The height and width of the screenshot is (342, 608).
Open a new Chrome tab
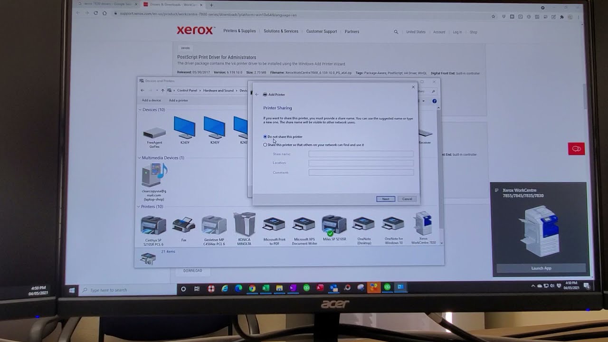[211, 5]
